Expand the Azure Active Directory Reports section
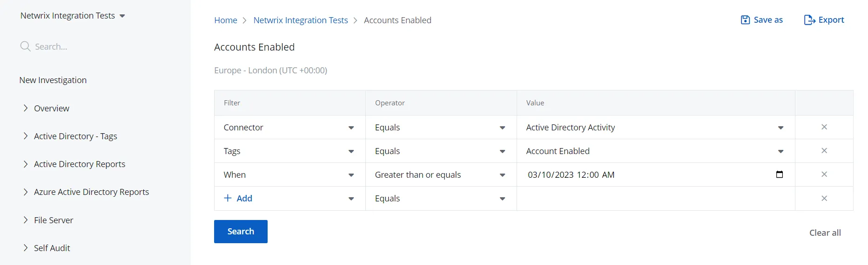Screen dimensions: 868x265 [26, 192]
